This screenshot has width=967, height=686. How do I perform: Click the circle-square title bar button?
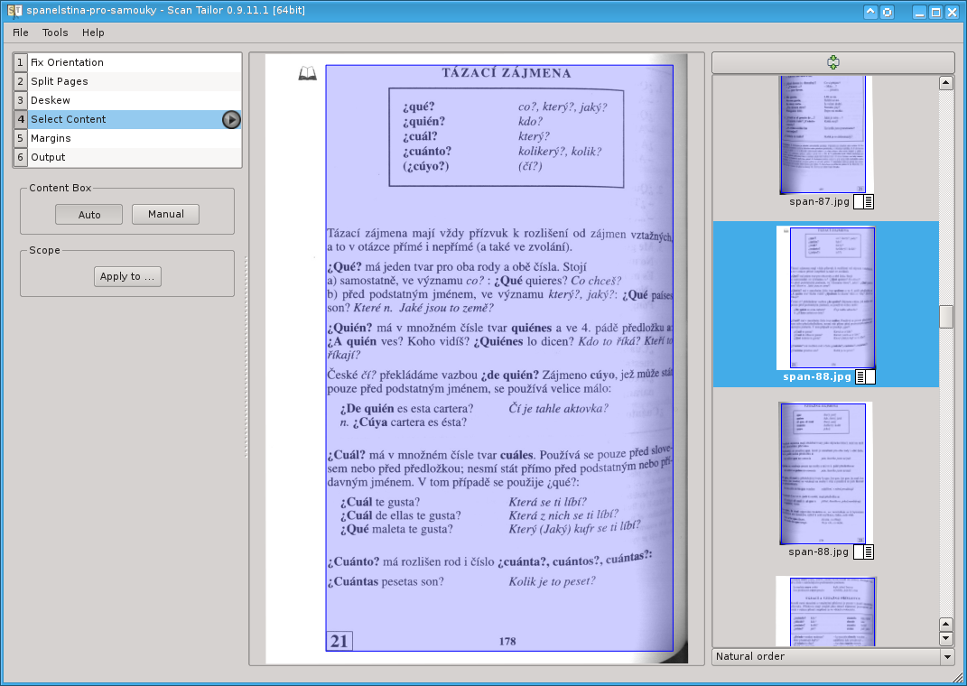coord(887,12)
